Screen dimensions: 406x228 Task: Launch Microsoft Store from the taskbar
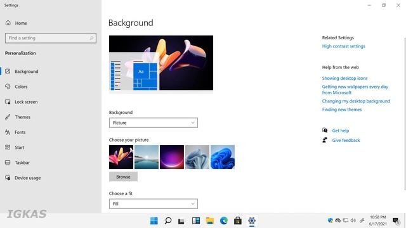238,221
